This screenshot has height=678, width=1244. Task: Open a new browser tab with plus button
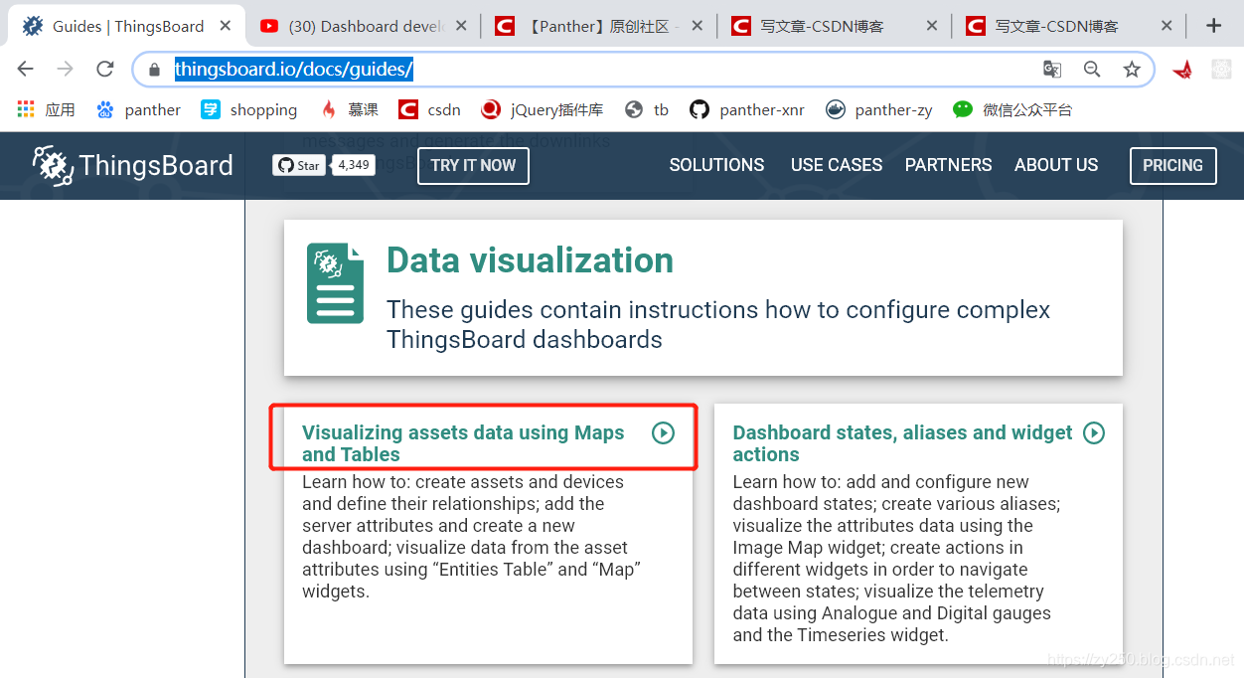click(1213, 26)
